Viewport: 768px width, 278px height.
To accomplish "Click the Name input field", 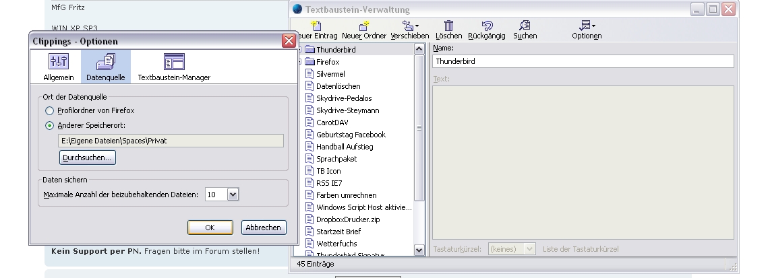I will 583,61.
